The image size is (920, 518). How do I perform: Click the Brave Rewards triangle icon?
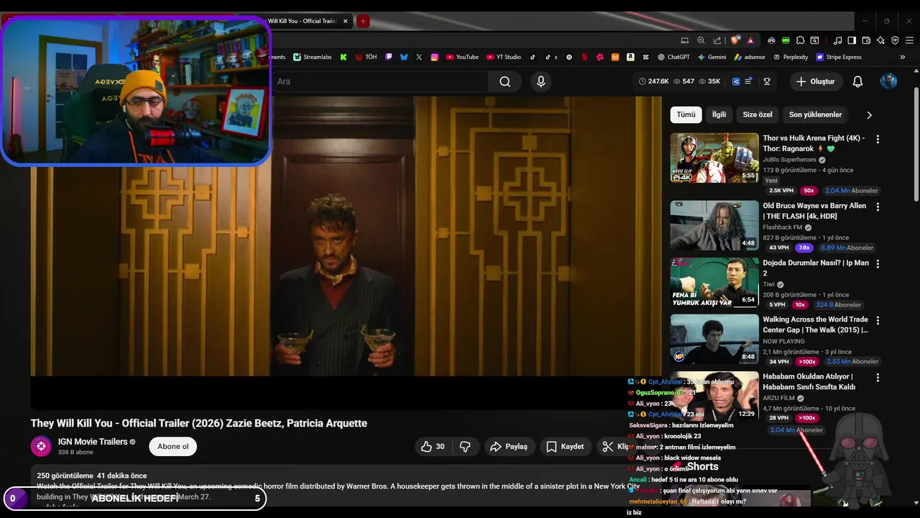[750, 40]
